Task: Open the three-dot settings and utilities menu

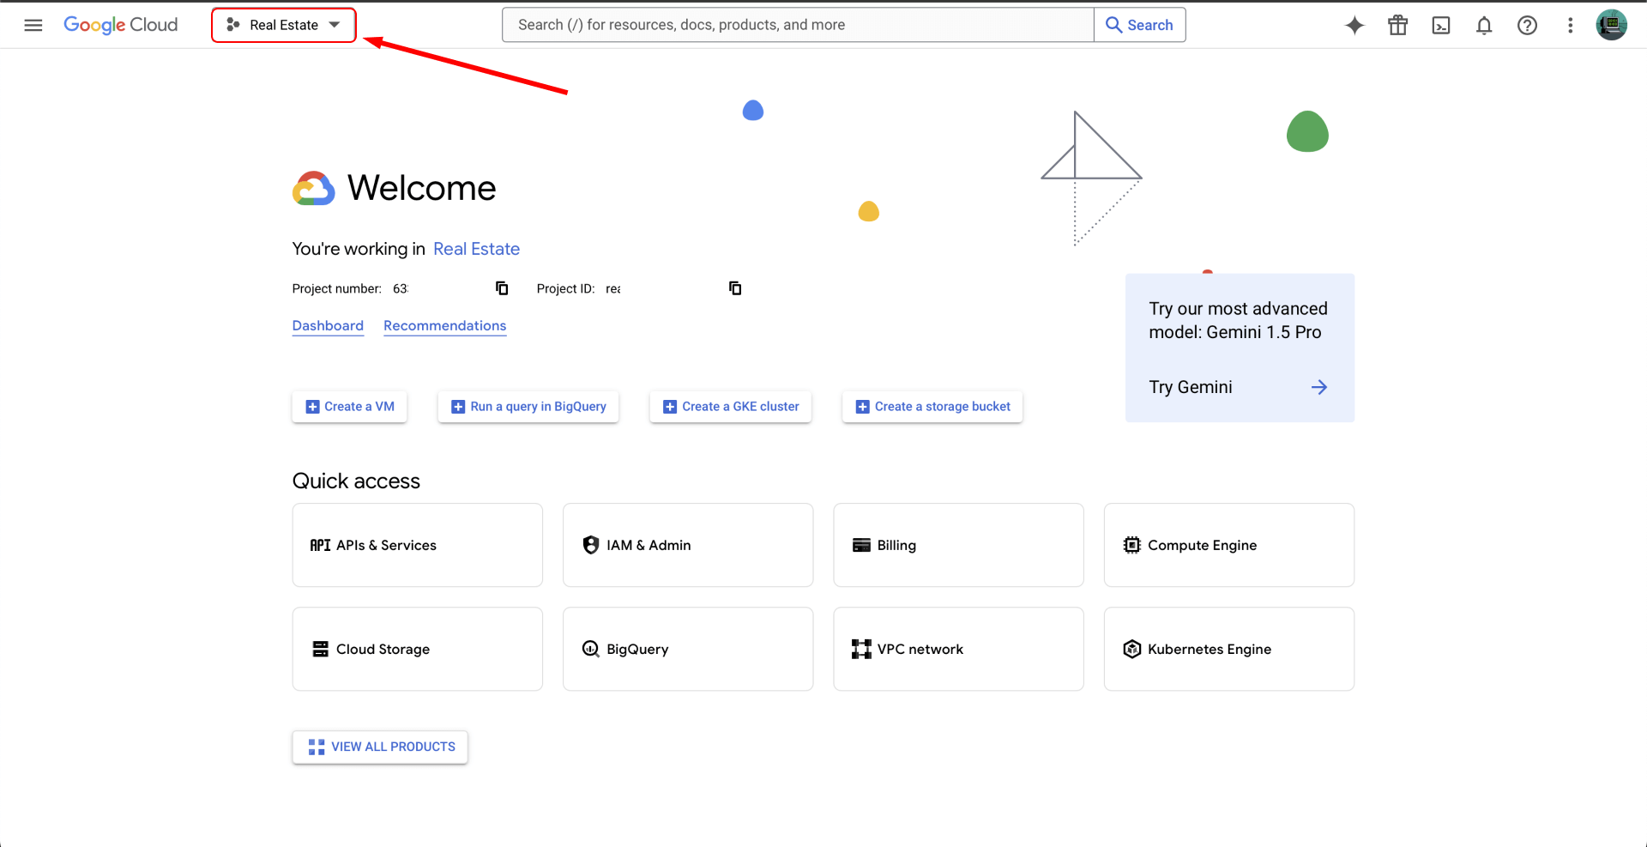Action: pos(1570,25)
